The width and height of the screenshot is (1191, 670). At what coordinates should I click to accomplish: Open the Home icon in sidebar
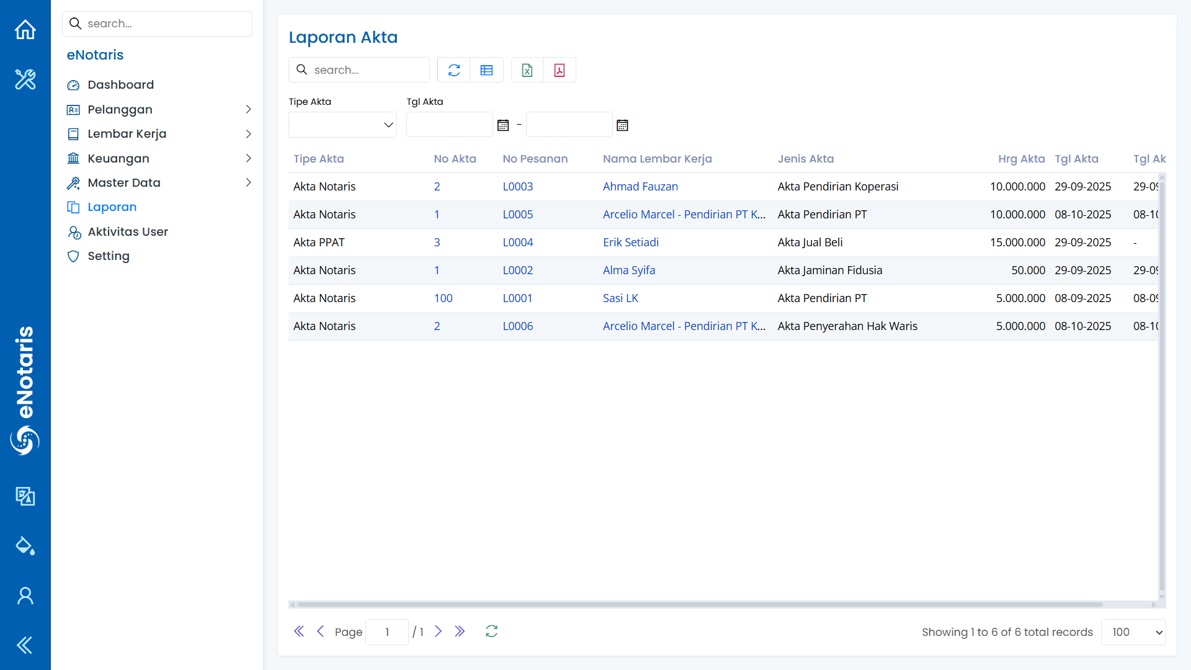coord(25,30)
